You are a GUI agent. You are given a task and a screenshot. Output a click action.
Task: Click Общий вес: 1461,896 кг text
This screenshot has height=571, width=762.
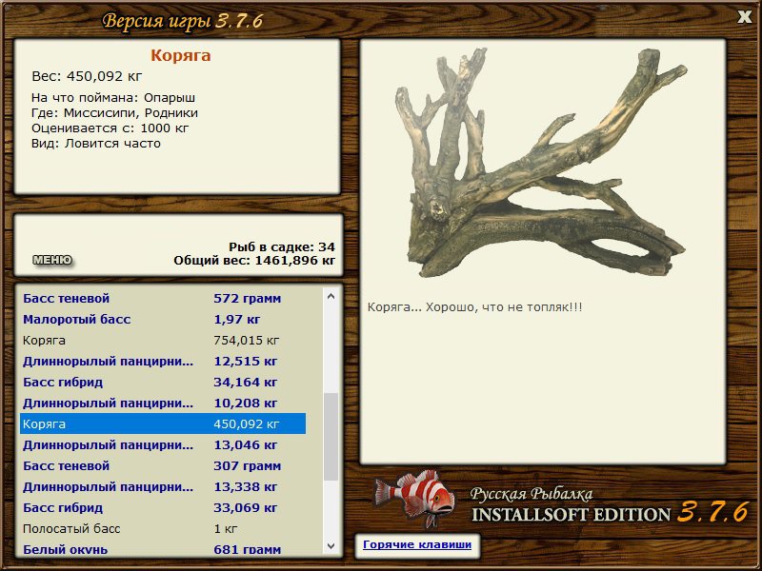(254, 260)
